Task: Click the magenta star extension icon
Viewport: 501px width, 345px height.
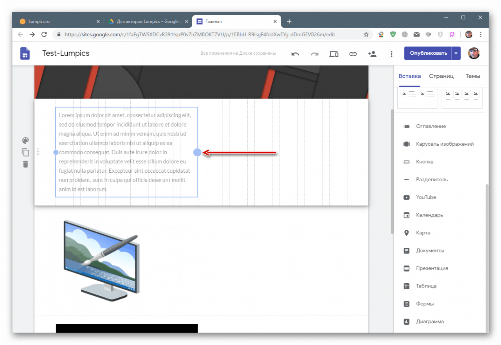Action: (x=452, y=34)
